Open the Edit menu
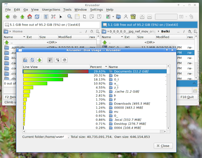The image size is (202, 158). (17, 10)
